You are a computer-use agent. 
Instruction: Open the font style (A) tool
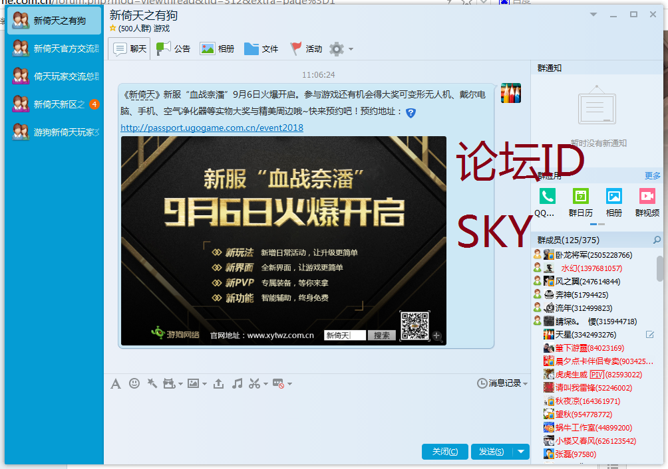(x=116, y=383)
